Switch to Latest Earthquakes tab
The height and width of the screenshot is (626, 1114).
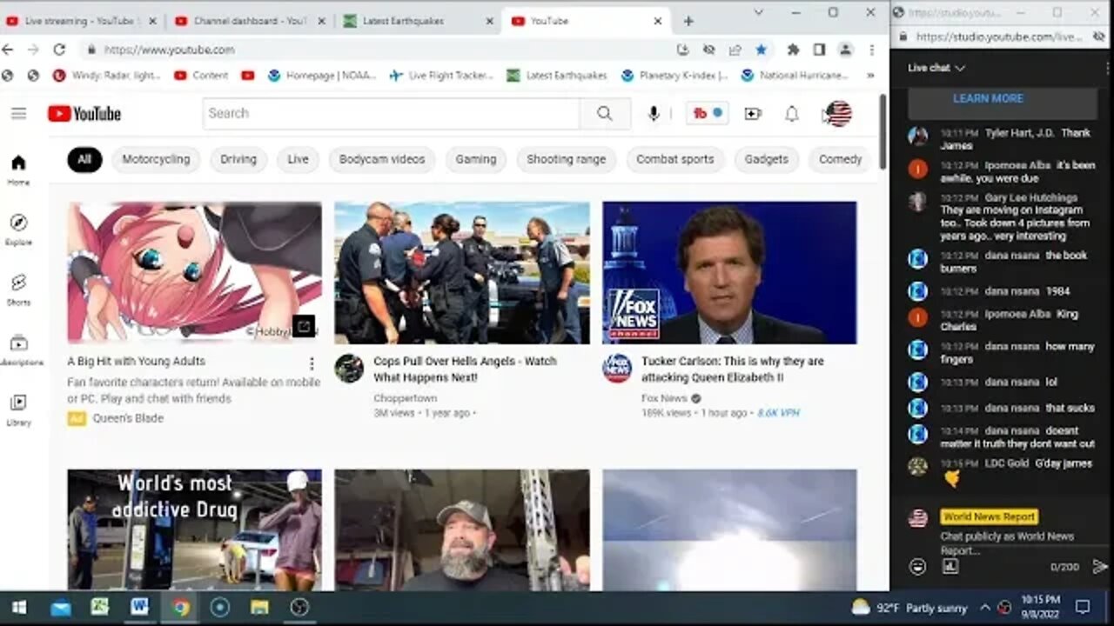click(419, 21)
